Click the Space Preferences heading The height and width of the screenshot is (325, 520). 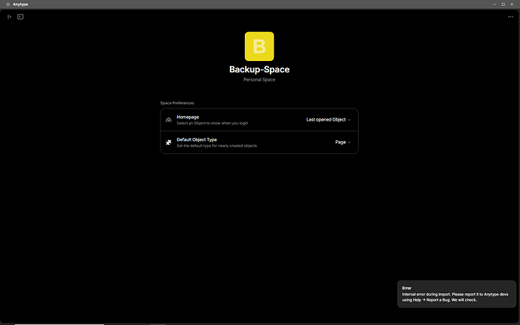[x=177, y=103]
